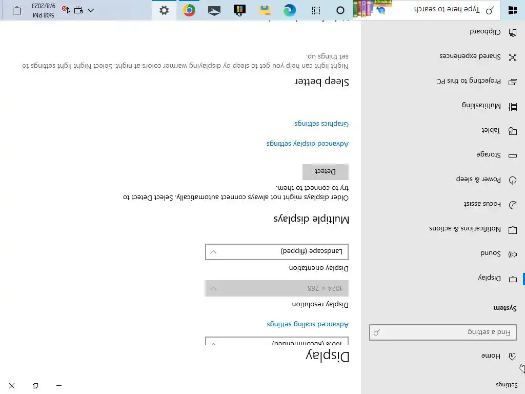Viewport: 525px width, 394px height.
Task: Open Task View from the taskbar
Action: pos(315,10)
